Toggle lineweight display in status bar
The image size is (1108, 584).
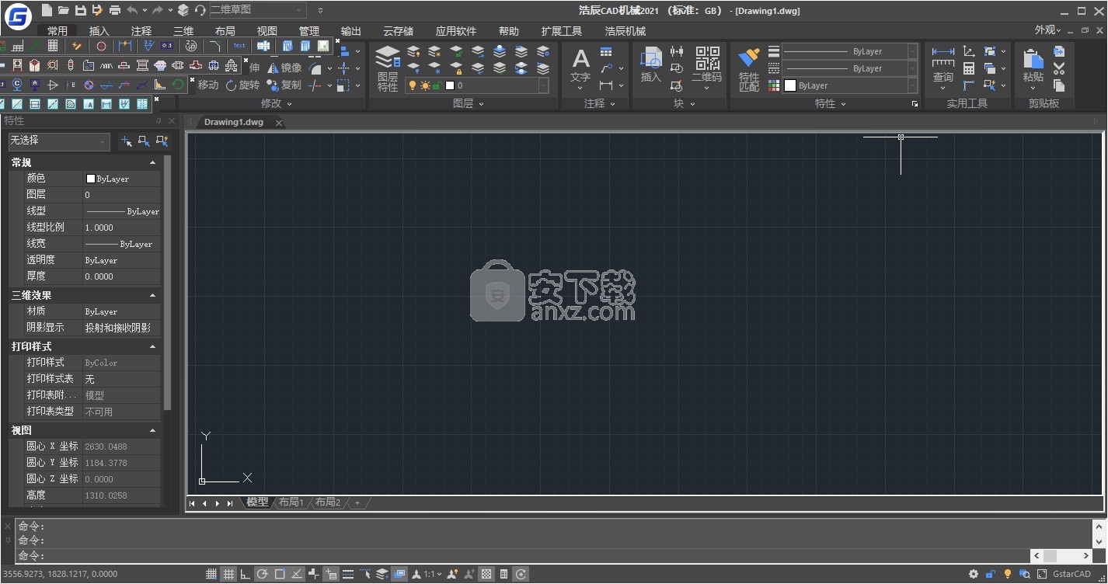click(x=348, y=575)
